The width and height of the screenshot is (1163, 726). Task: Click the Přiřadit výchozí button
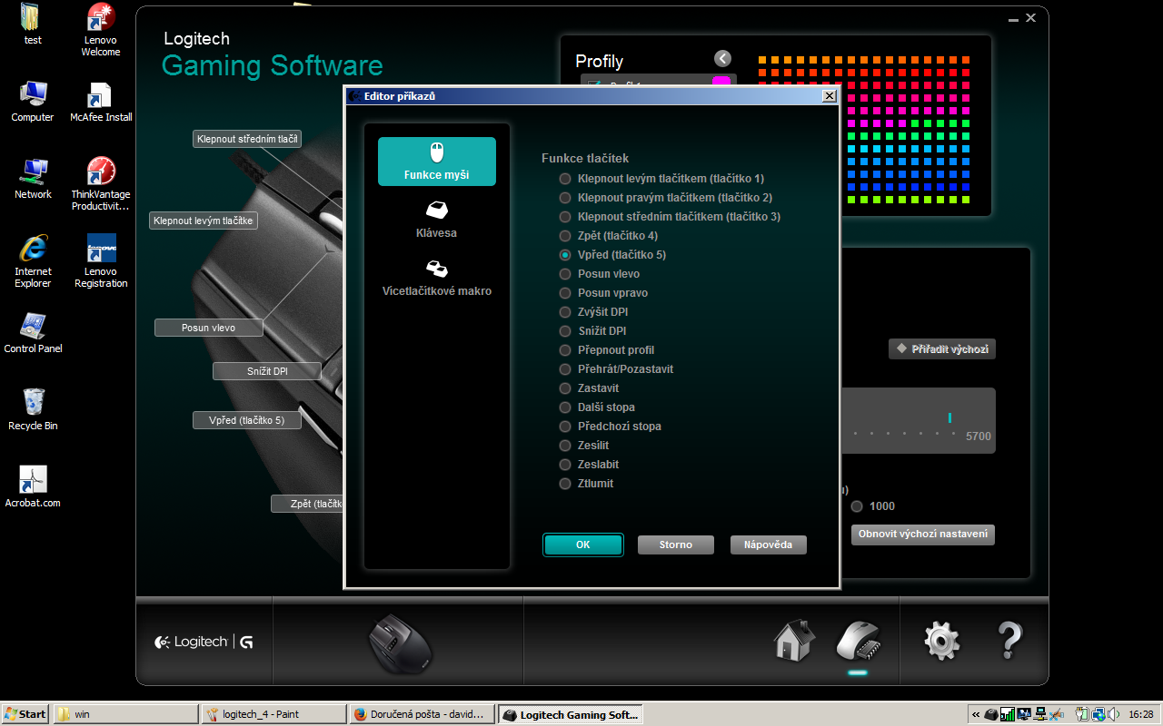coord(942,348)
